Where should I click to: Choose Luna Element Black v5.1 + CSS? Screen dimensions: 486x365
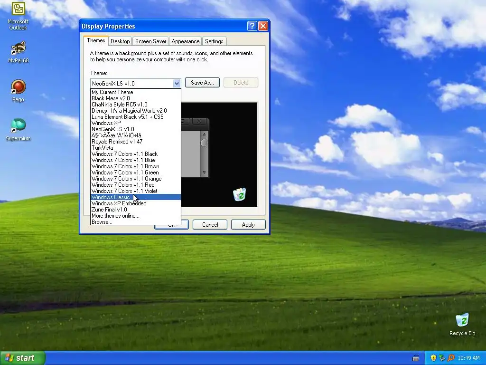tap(135, 117)
